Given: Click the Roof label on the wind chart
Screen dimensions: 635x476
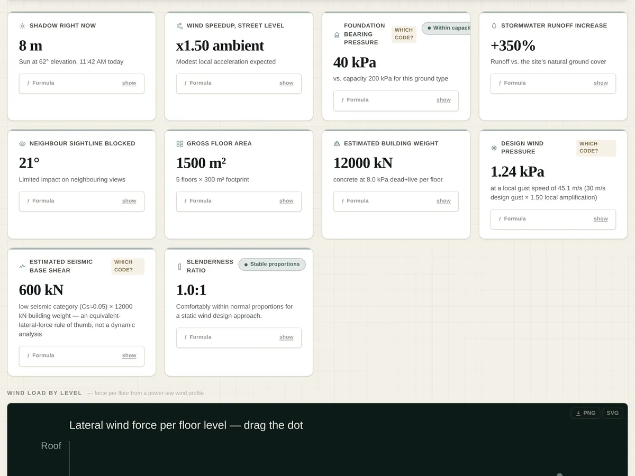Looking at the screenshot, I should click(x=51, y=446).
